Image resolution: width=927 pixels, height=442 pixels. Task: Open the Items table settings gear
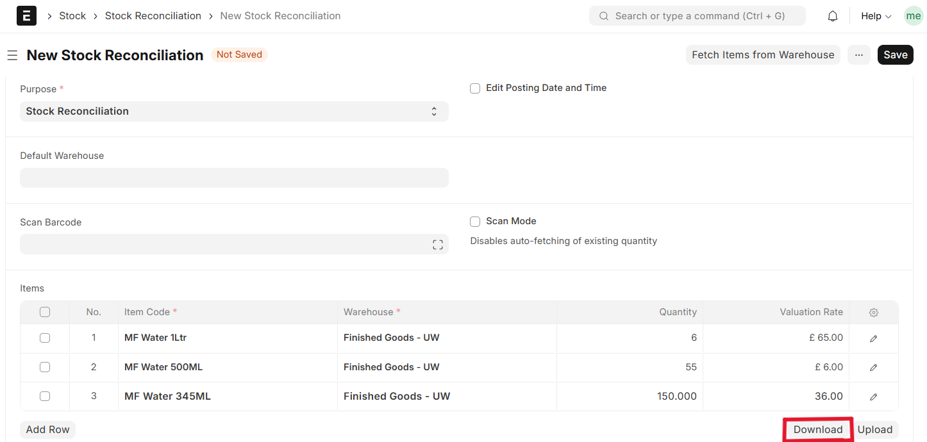pyautogui.click(x=873, y=313)
